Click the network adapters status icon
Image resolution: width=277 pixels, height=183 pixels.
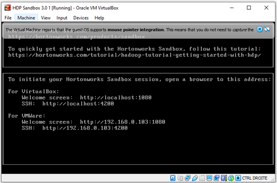click(187, 178)
